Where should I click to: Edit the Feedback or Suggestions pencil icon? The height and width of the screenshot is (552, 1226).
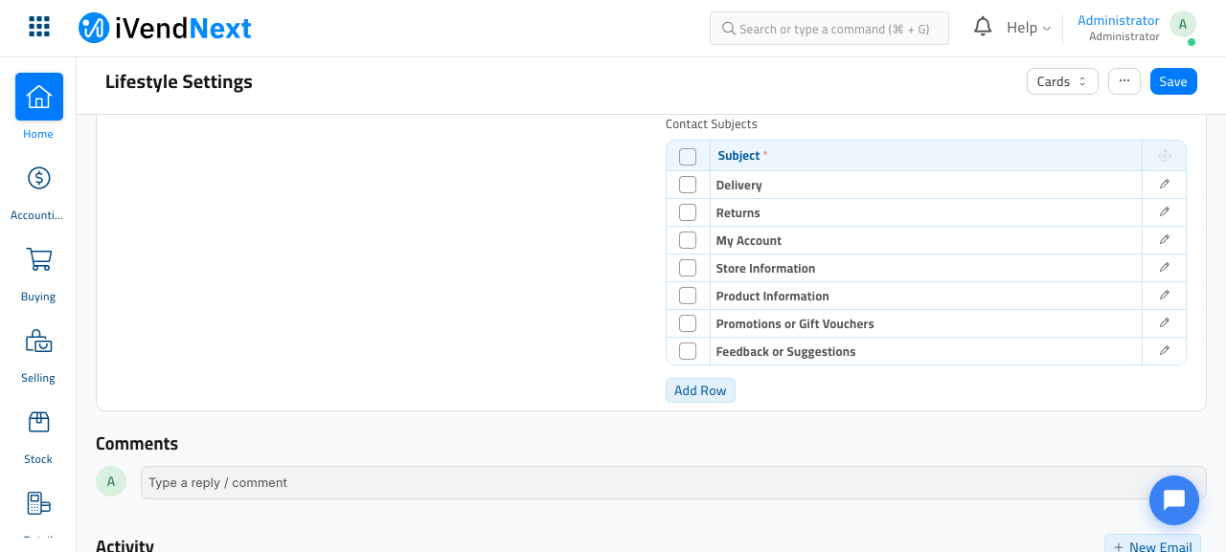pos(1165,351)
